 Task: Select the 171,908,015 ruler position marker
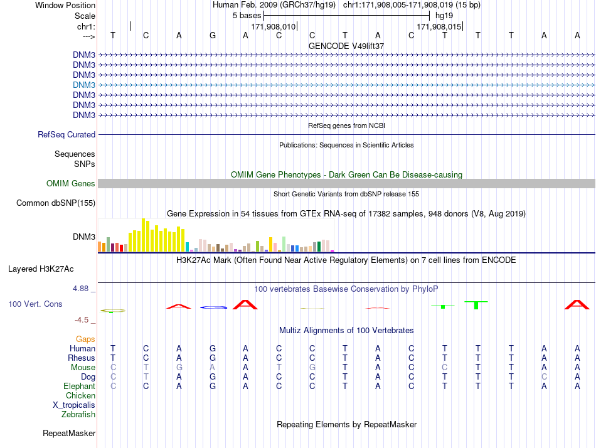tap(439, 26)
